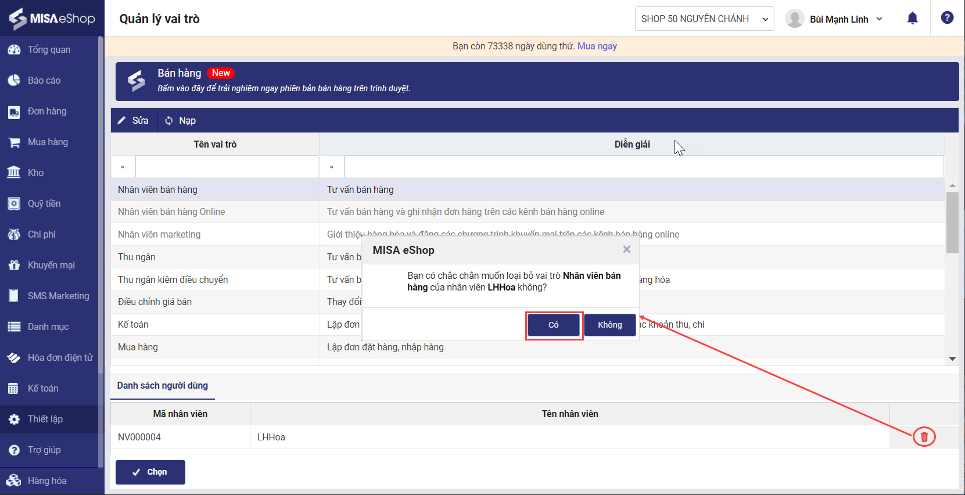Image resolution: width=965 pixels, height=495 pixels.
Task: Click the Kế toán calculator icon
Action: [14, 388]
